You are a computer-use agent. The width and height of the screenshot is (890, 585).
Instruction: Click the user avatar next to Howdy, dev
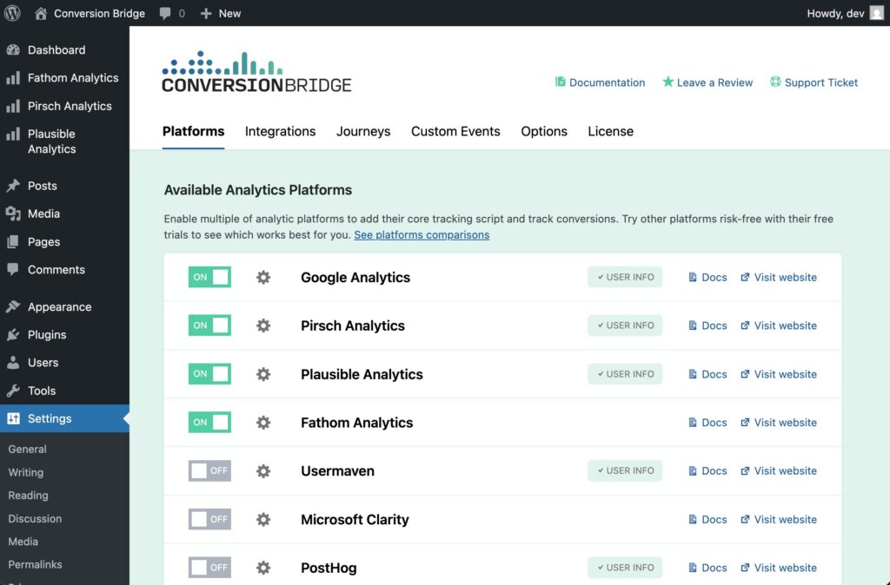point(876,13)
